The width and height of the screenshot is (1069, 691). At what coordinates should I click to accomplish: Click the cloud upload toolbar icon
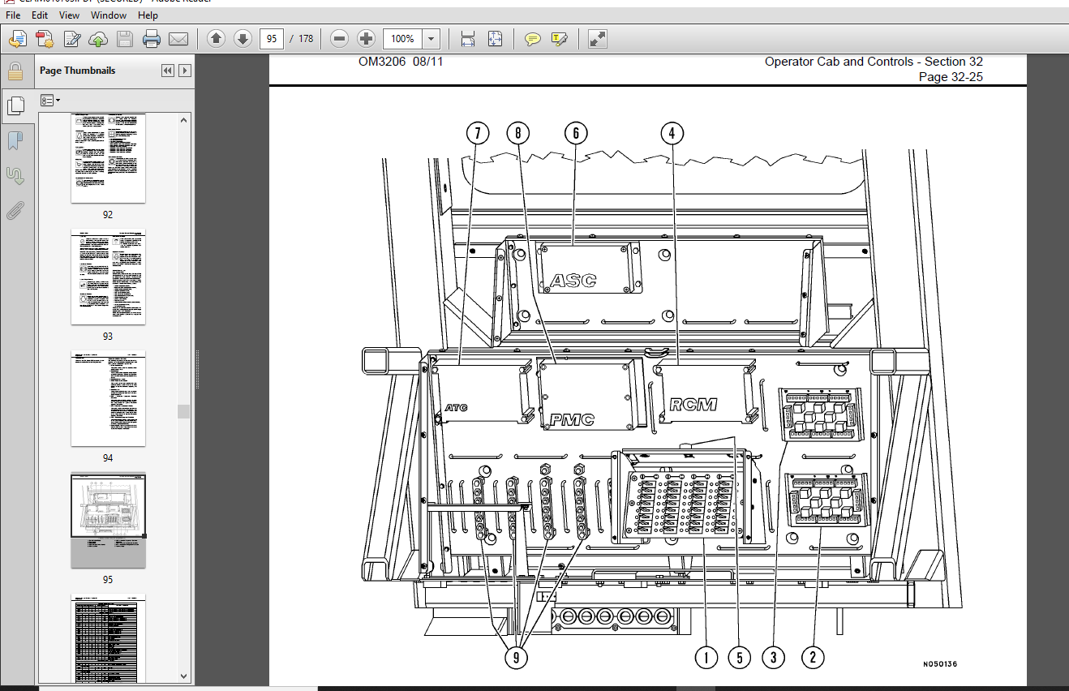(x=98, y=38)
